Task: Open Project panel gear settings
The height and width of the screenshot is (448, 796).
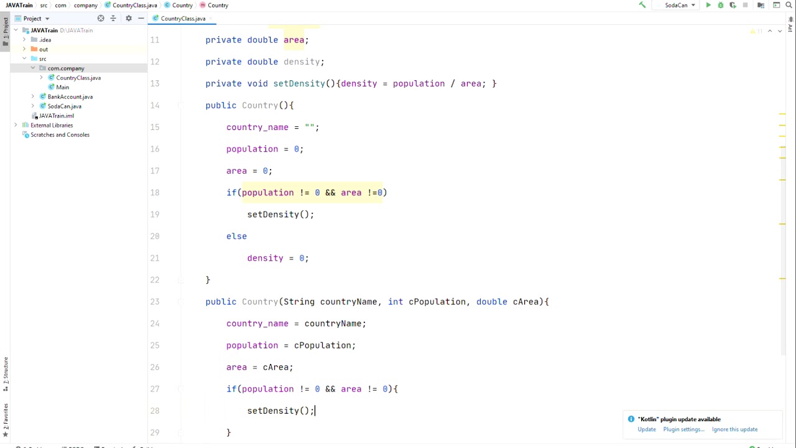Action: point(129,18)
